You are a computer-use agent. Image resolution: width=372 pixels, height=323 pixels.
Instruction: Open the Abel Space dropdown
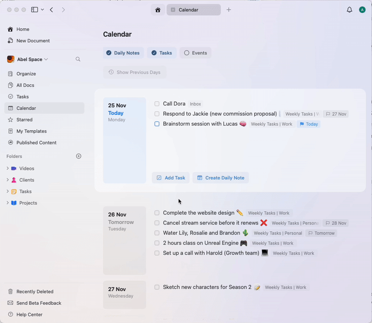point(46,59)
